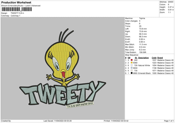175x123 pixels.
Task: Click the Max Jump value 6.2 mm
Action: point(142,50)
